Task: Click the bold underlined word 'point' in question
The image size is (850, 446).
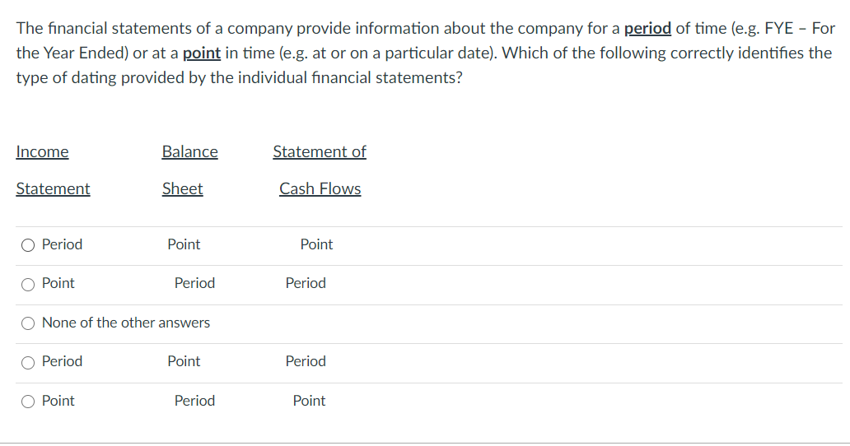Action: coord(201,53)
